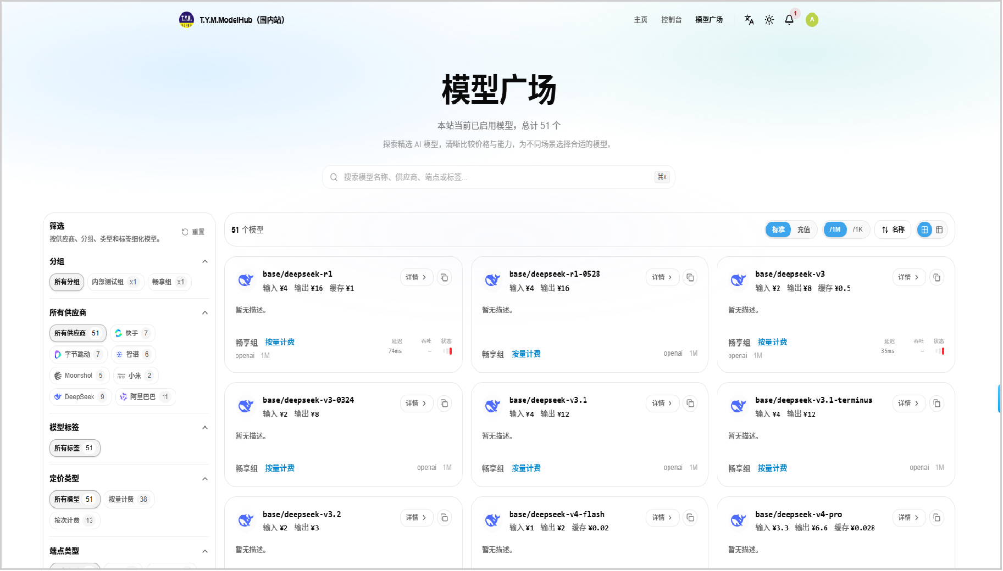The image size is (1003, 571).
Task: Switch to card grid view icon
Action: coord(925,230)
